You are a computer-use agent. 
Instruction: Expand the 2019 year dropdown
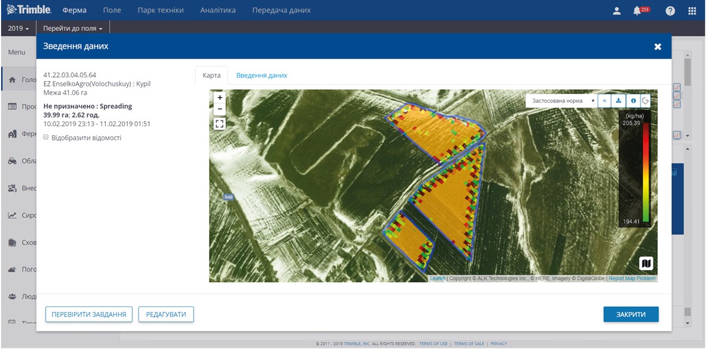18,28
